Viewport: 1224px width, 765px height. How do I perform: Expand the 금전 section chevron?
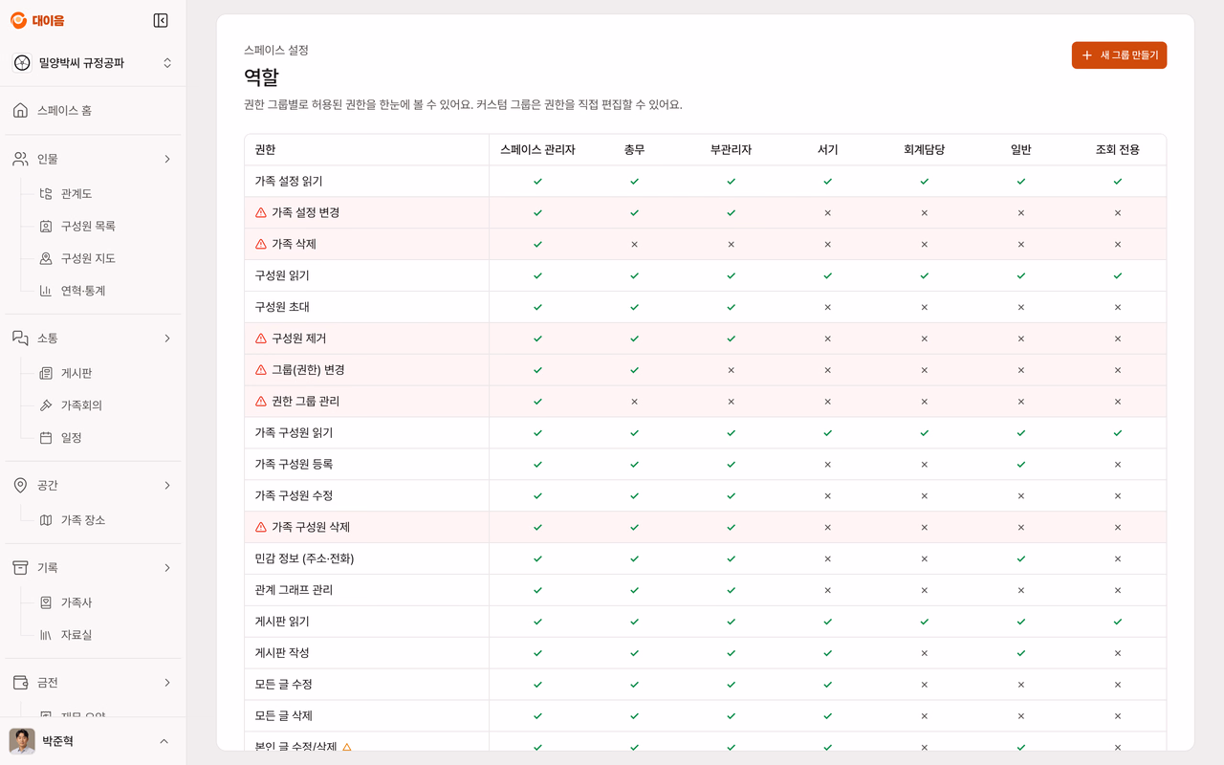[167, 683]
